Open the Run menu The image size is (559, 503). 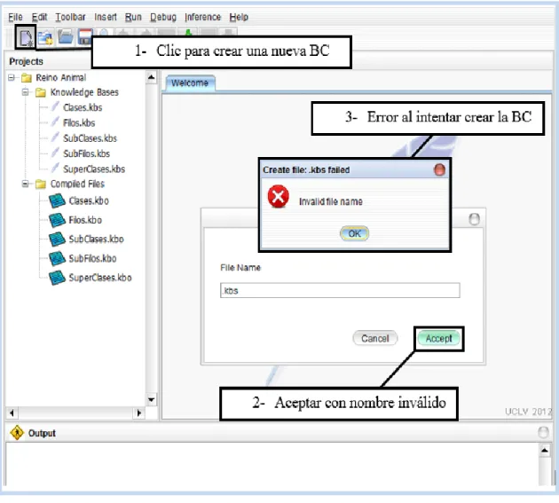(133, 17)
